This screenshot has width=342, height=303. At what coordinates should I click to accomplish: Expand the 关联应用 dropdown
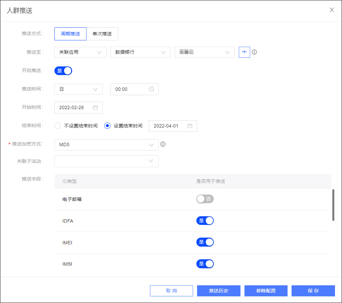80,52
